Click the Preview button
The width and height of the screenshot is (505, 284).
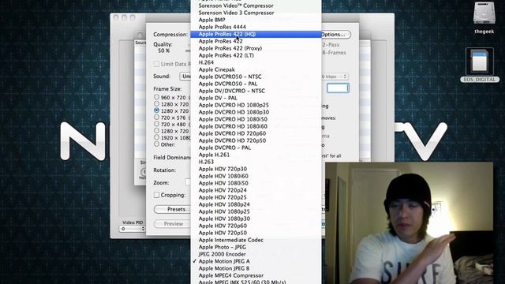point(173,224)
